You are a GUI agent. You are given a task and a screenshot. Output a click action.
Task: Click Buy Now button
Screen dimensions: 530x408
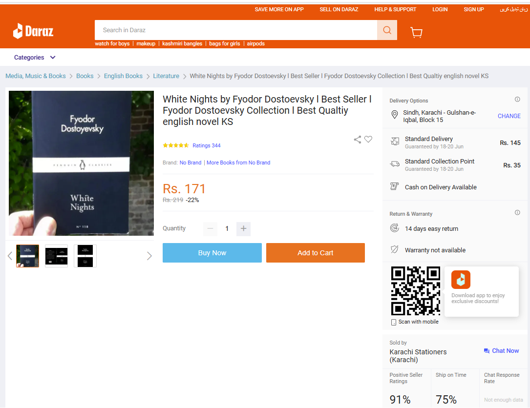tap(212, 253)
